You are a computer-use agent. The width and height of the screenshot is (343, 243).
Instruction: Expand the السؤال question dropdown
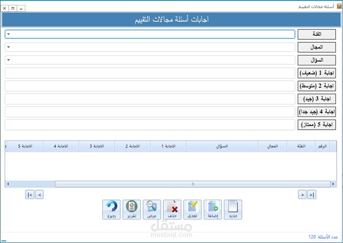pyautogui.click(x=8, y=60)
